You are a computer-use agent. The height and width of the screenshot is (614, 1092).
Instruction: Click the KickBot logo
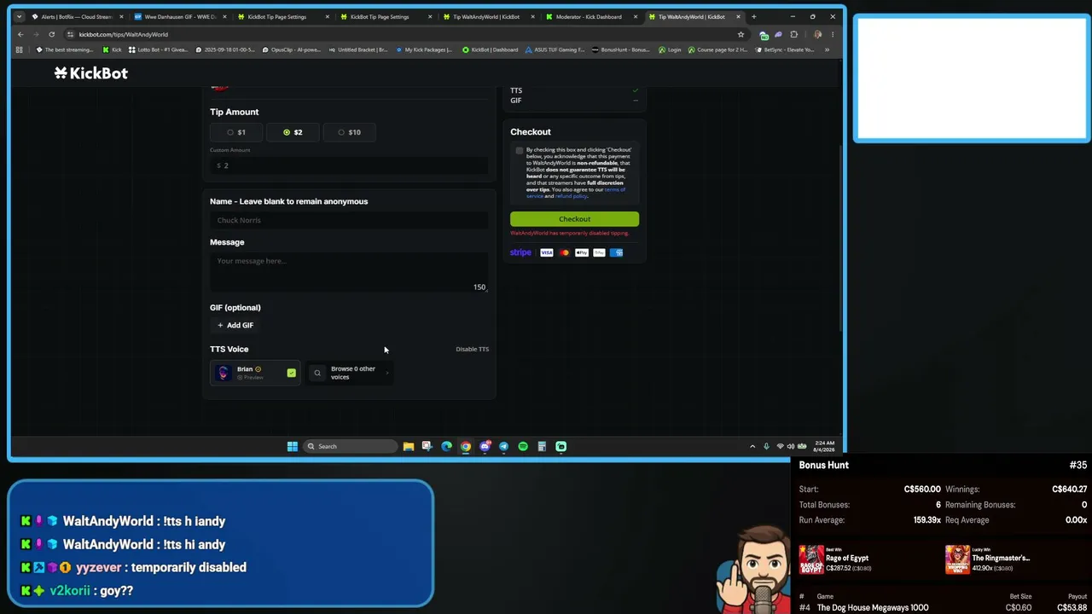click(91, 73)
